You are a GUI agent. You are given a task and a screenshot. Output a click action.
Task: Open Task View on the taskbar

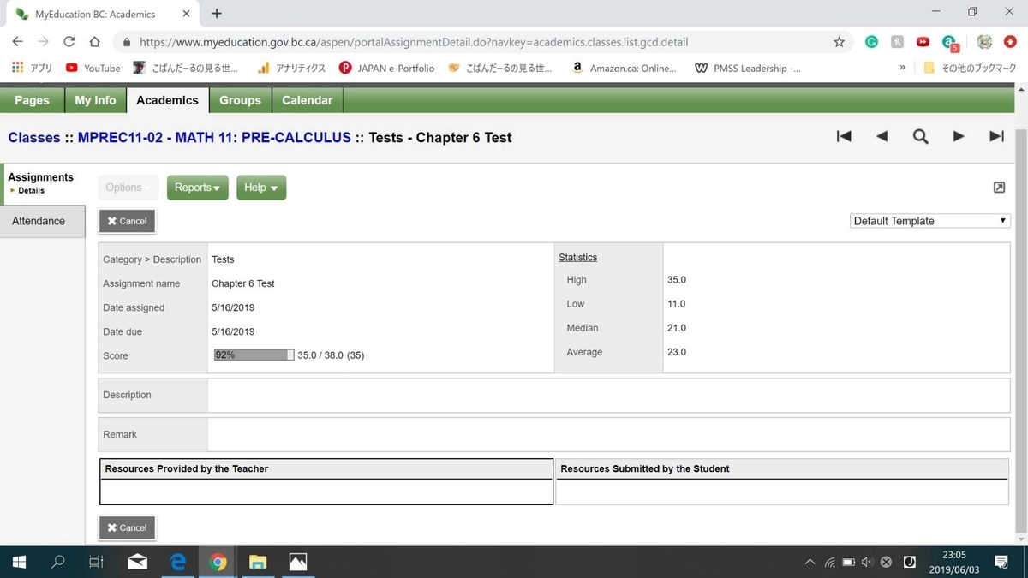97,562
